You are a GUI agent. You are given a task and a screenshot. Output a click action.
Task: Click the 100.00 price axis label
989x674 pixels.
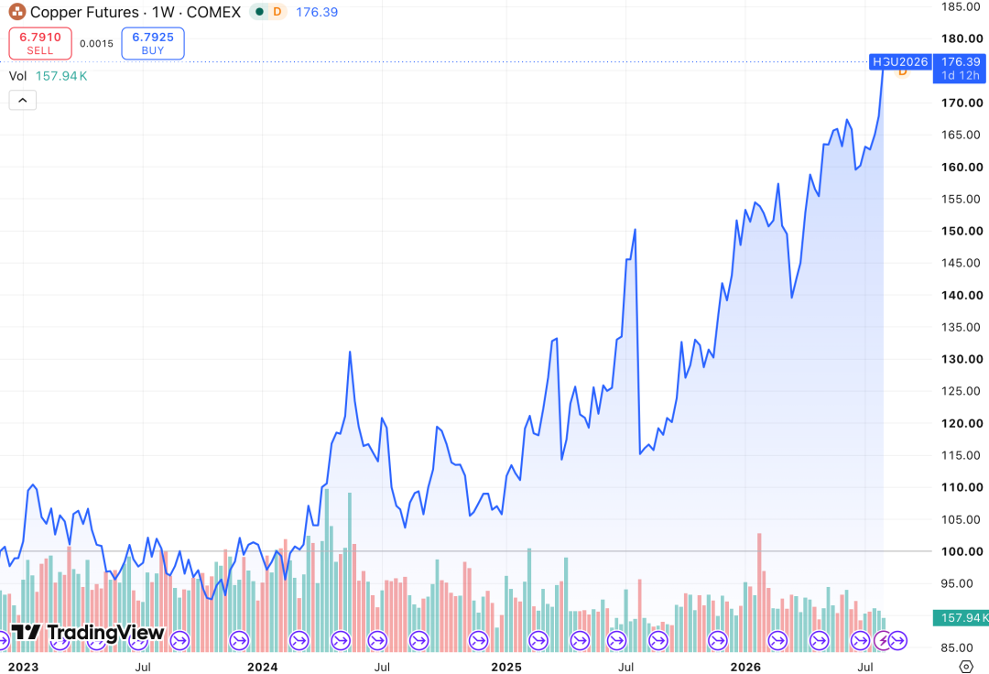coord(962,551)
